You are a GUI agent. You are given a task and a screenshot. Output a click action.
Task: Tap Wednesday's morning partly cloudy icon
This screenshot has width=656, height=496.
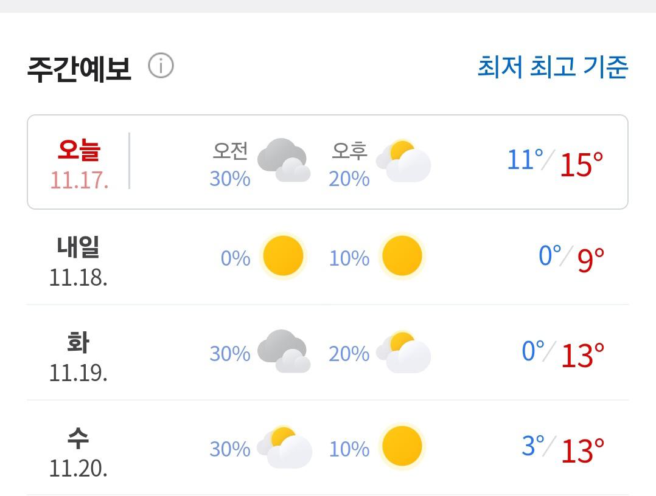coord(285,447)
